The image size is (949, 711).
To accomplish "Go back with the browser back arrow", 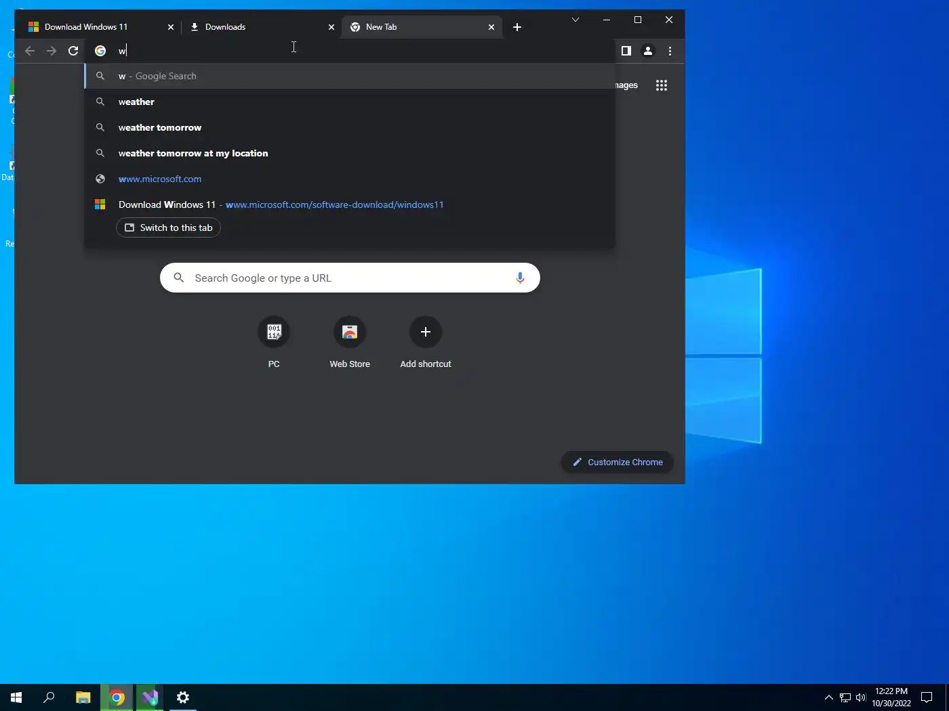I will point(30,51).
